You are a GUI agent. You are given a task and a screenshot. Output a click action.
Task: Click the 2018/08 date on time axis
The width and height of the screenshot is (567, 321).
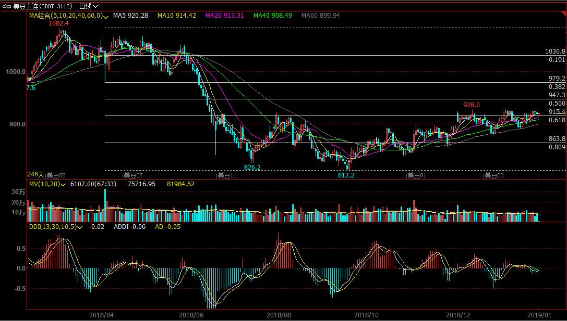pyautogui.click(x=278, y=315)
